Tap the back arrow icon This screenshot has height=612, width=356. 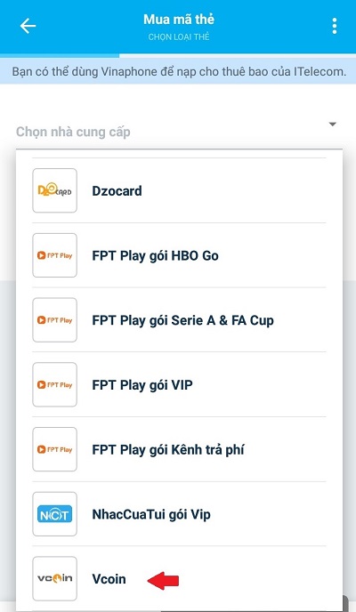pyautogui.click(x=28, y=26)
